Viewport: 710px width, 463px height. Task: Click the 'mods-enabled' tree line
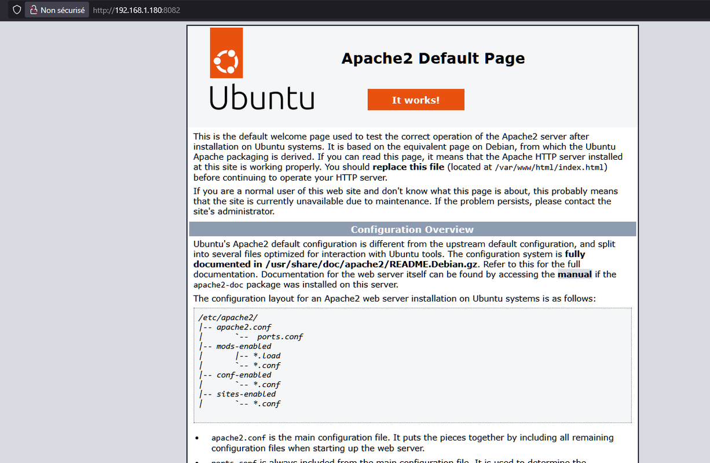click(243, 346)
